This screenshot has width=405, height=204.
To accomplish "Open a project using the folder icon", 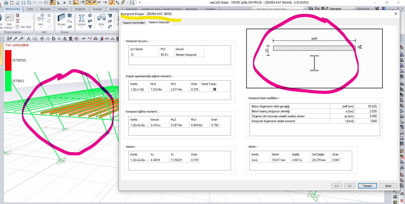I will [17, 3].
